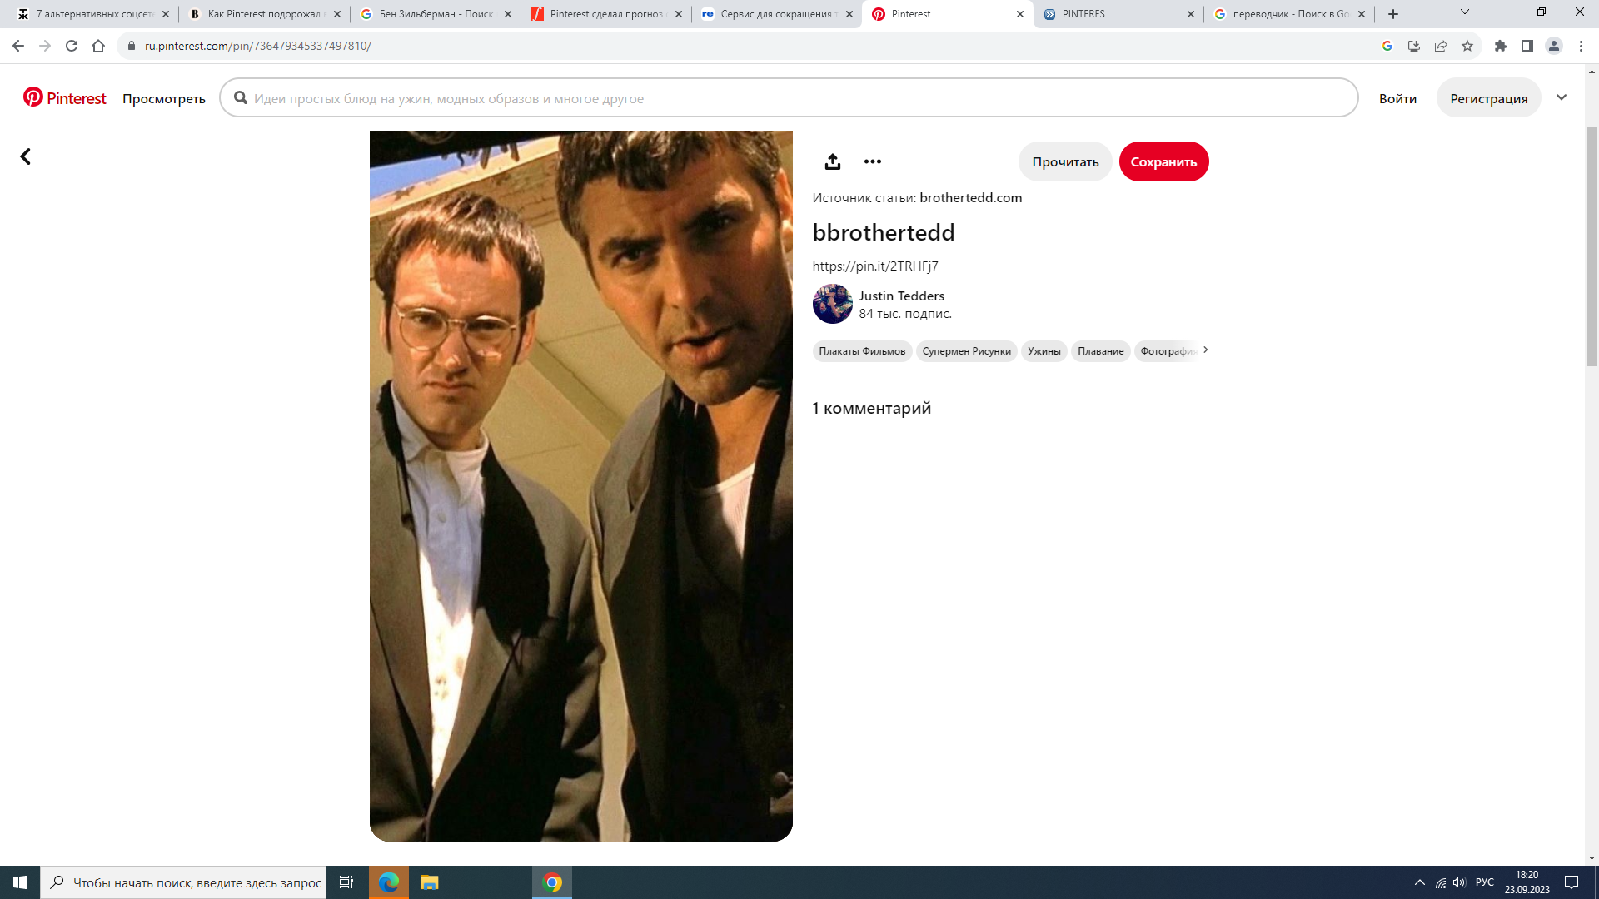Install app via the address bar icon
The image size is (1599, 899).
1414,46
